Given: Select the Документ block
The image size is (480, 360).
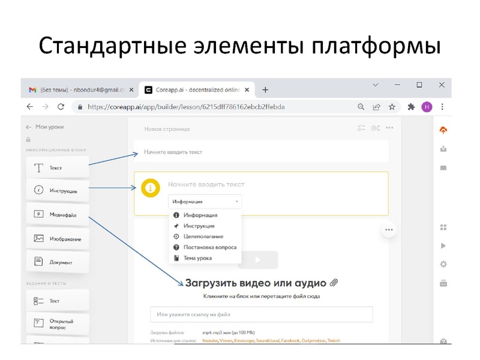Looking at the screenshot, I should 59,262.
